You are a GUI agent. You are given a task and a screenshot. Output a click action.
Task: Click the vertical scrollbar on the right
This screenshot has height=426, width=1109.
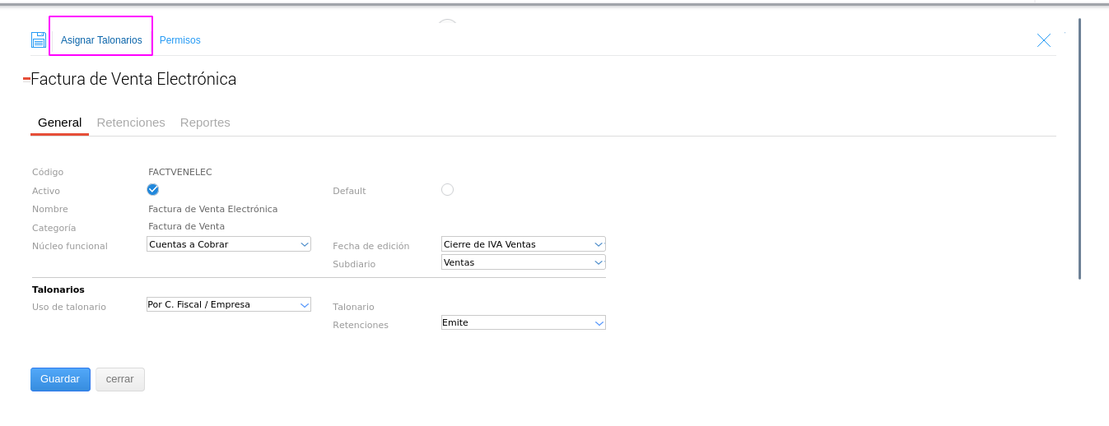1079,148
